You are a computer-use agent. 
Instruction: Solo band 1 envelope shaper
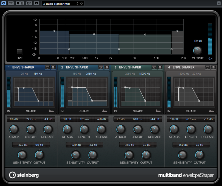click(53, 67)
